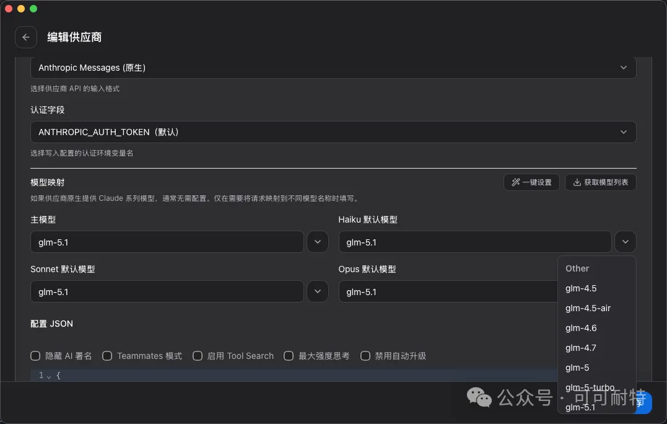
Task: Choose glm-4.6 in the model list
Action: (x=596, y=328)
